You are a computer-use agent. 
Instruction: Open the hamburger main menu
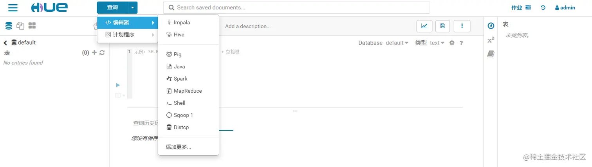tap(13, 7)
